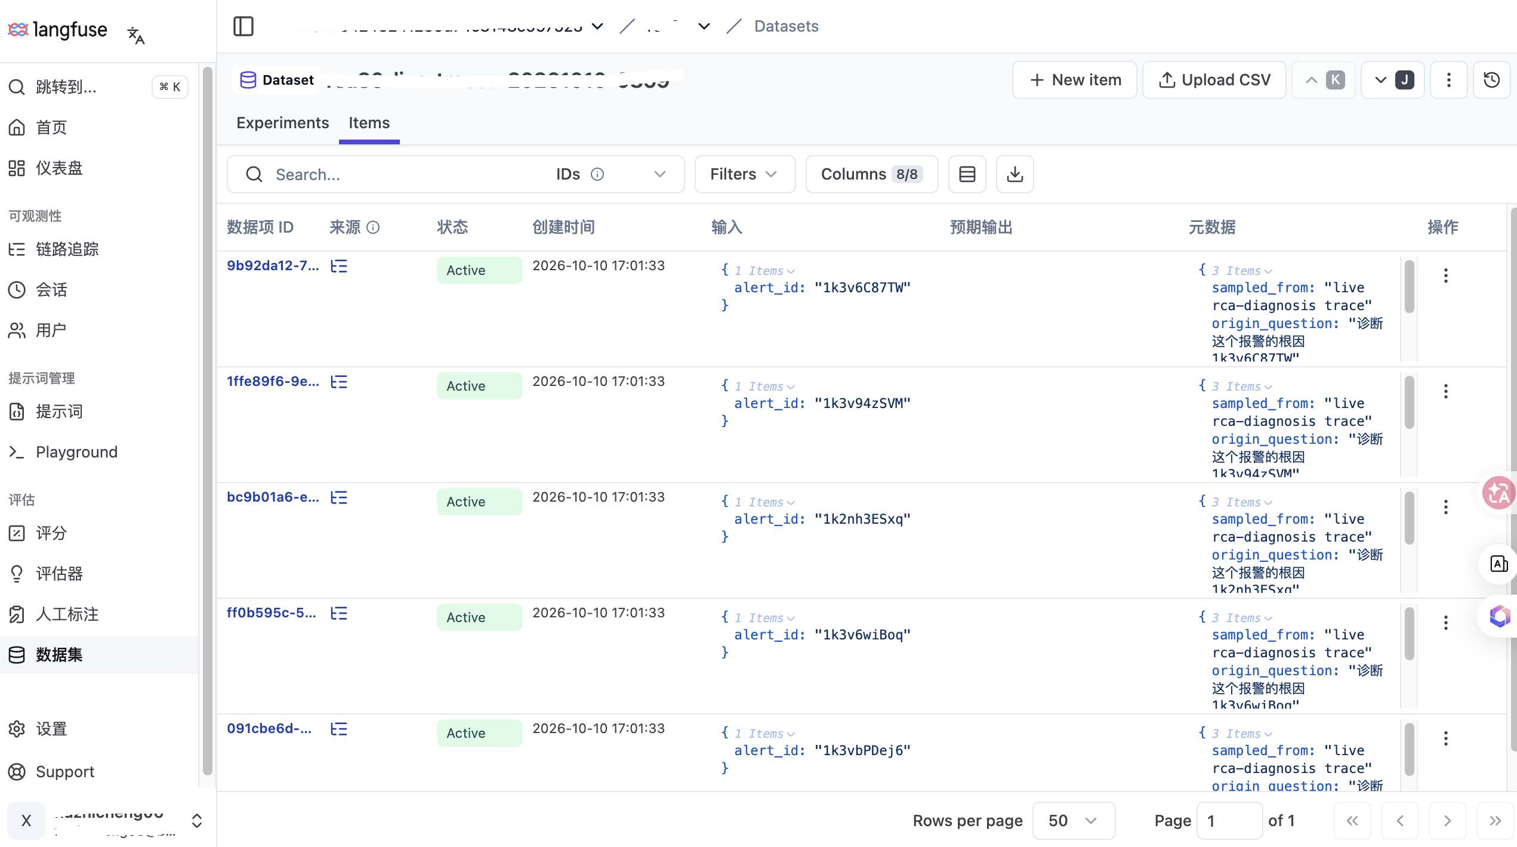Click the sidebar vertical scrollbar
Screen dimensions: 1517x847
point(207,421)
